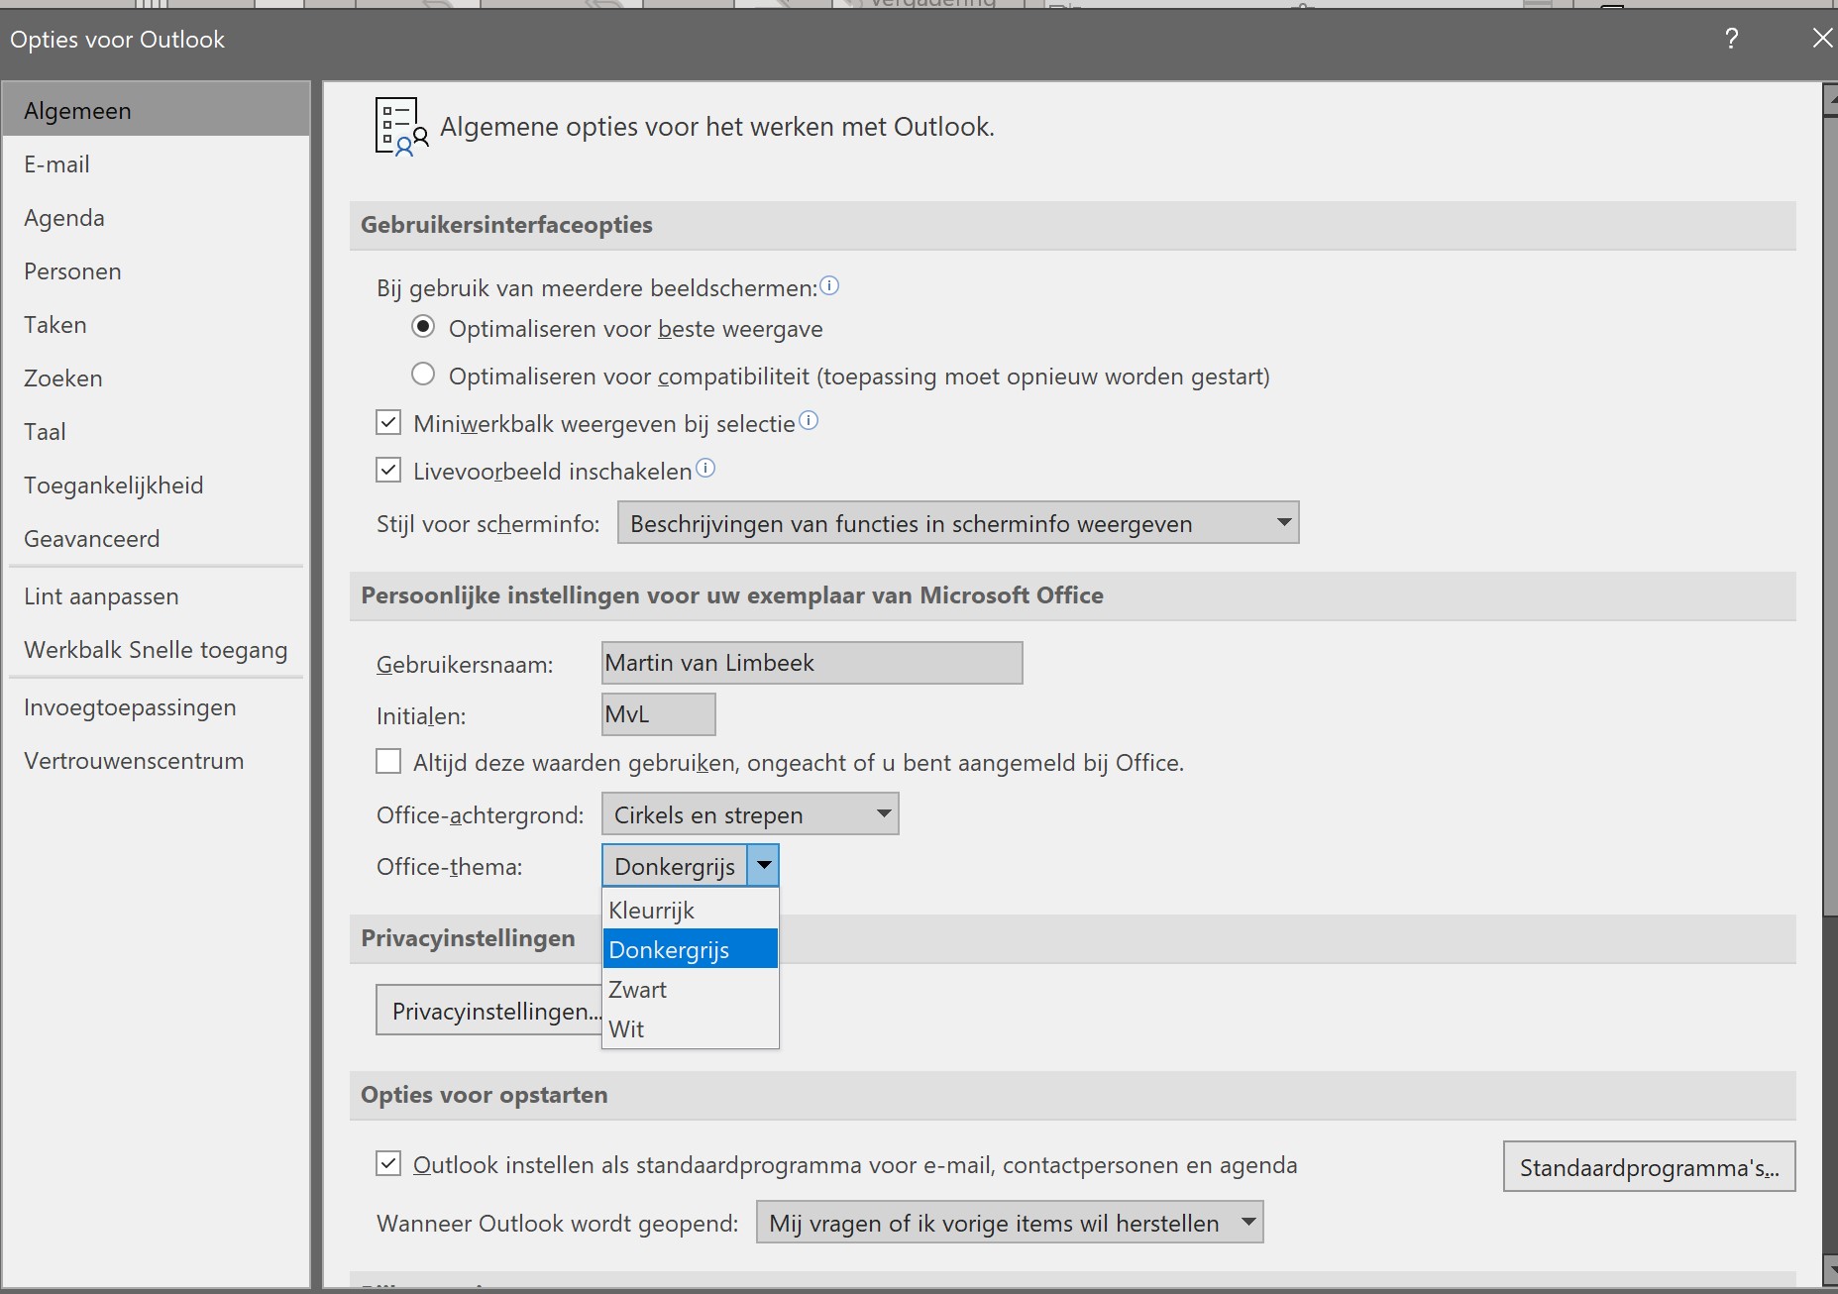This screenshot has height=1294, width=1838.
Task: Click the vertical scrollbar thumb
Action: 1831,515
